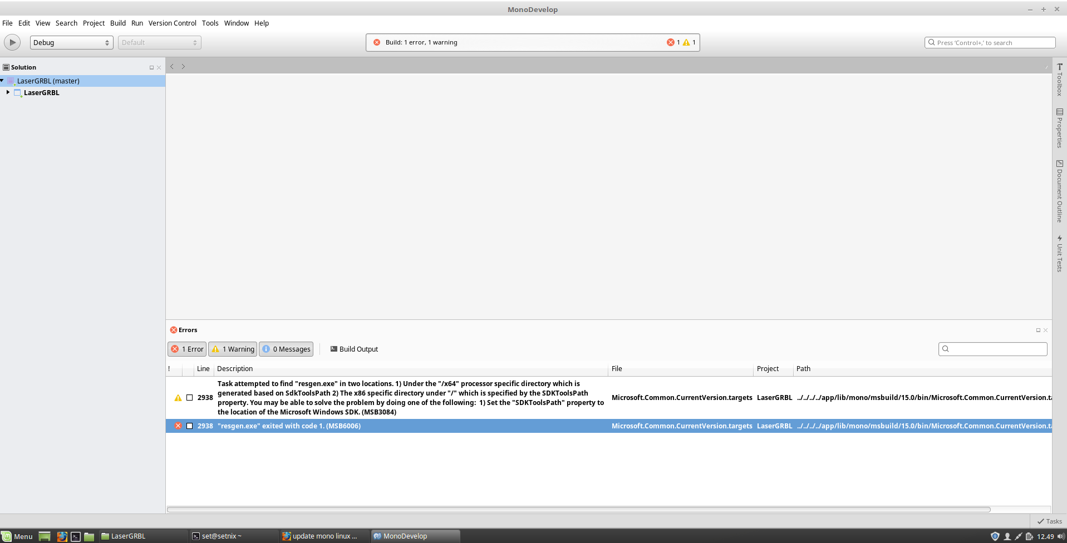The height and width of the screenshot is (543, 1067).
Task: Click navigate forward arrow in editor bar
Action: coord(183,66)
